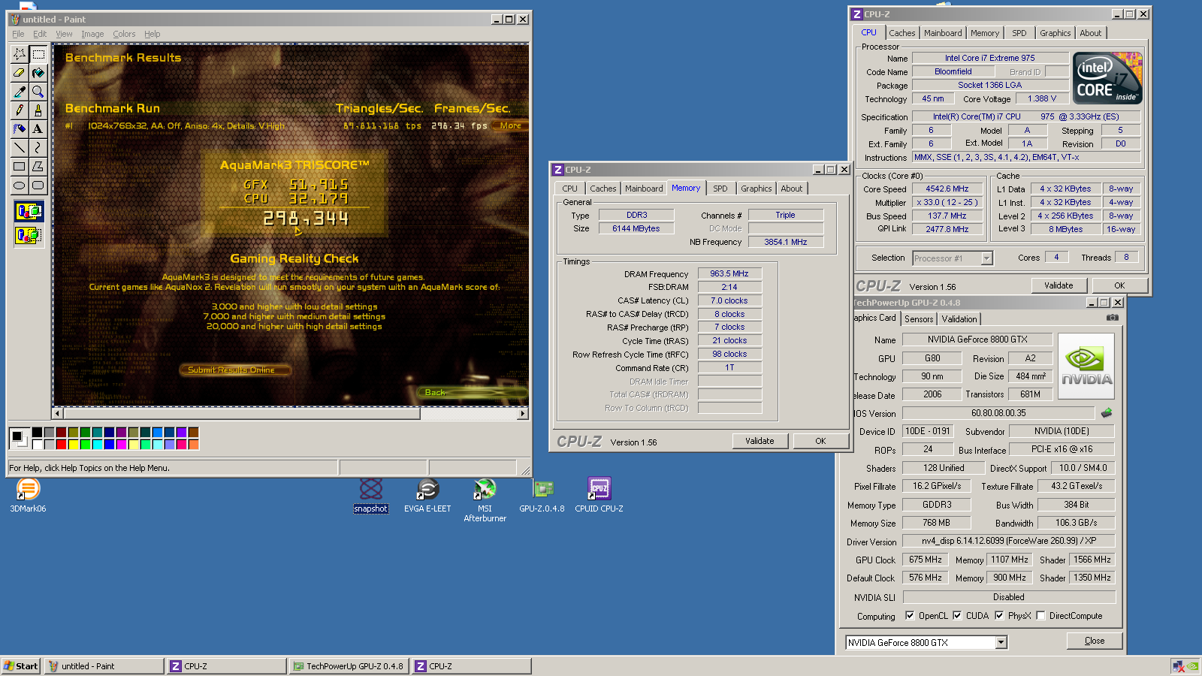
Task: Choose the Fill With Color bucket tool
Action: pyautogui.click(x=38, y=73)
